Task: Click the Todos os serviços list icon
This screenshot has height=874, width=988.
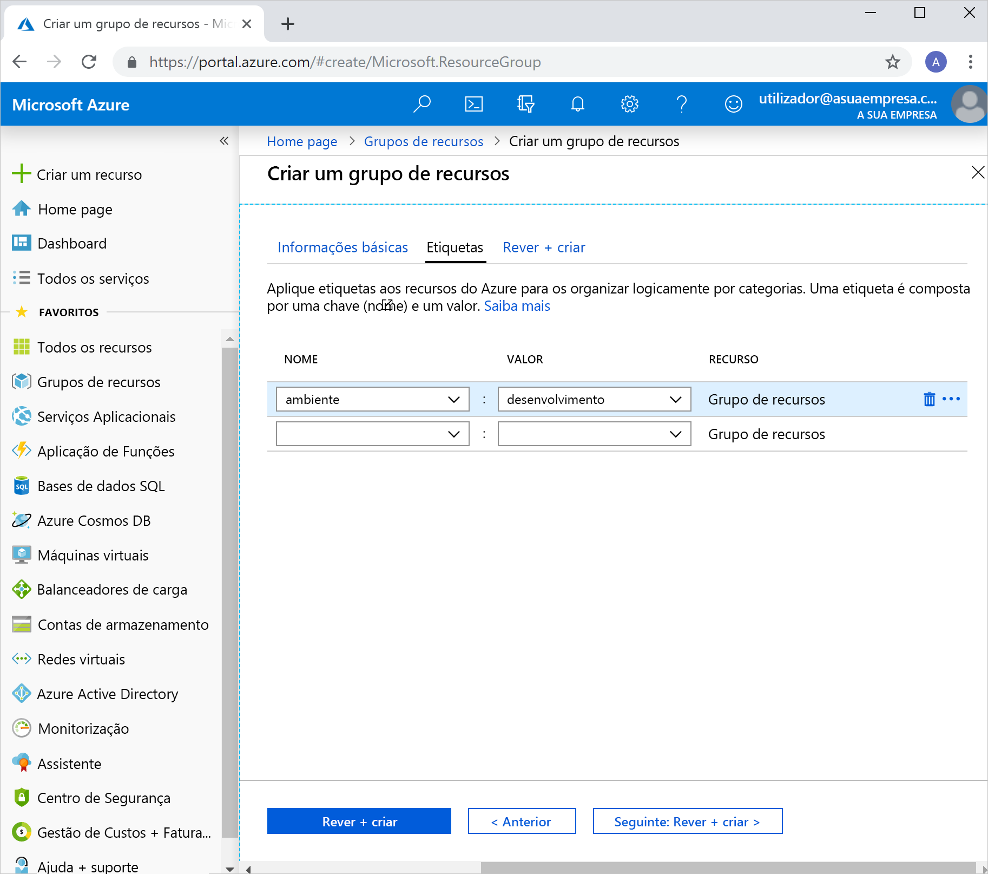Action: pyautogui.click(x=22, y=278)
